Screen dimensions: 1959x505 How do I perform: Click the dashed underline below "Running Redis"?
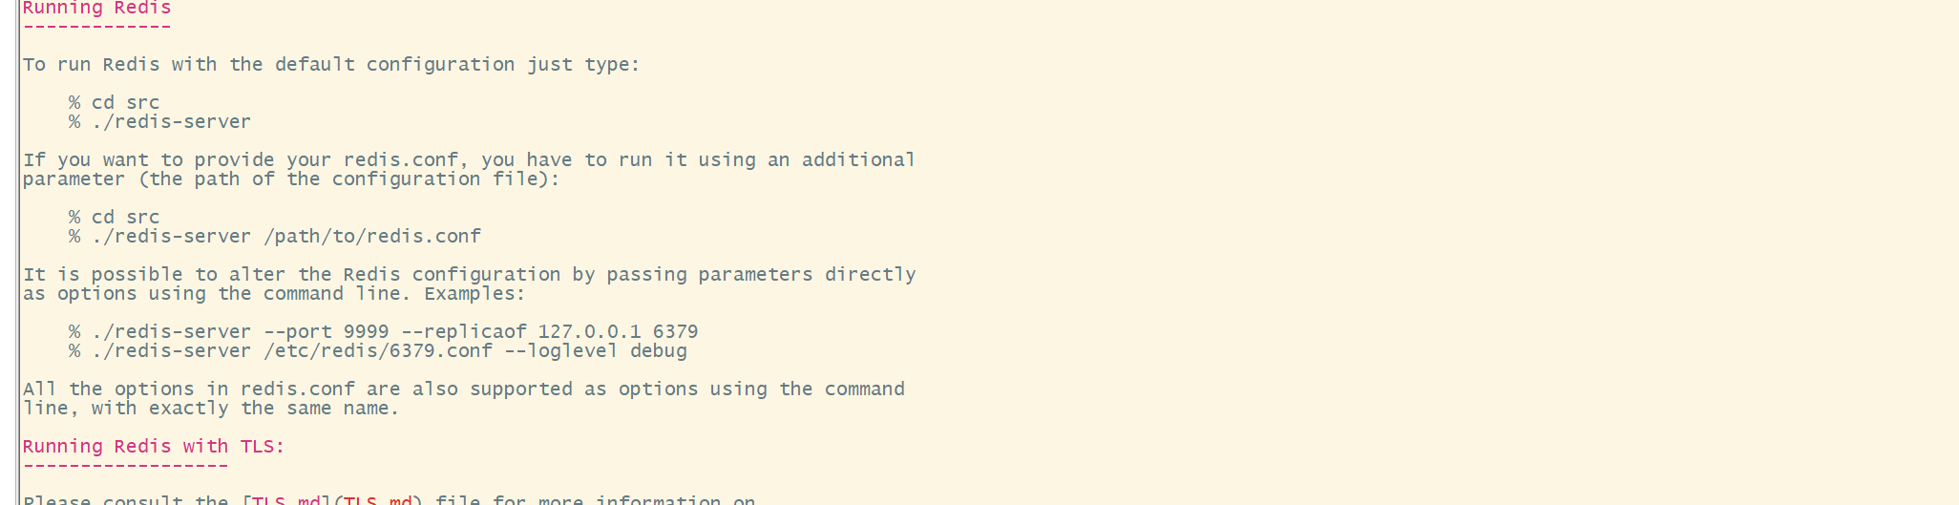pyautogui.click(x=96, y=27)
